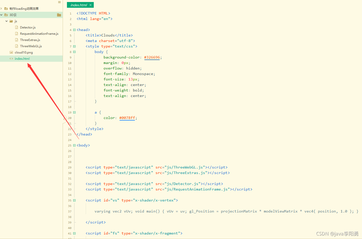Click the font-weight: bold line

[124, 90]
